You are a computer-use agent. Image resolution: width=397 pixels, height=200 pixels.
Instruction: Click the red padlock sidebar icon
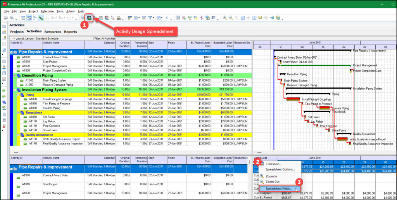pyautogui.click(x=4, y=126)
